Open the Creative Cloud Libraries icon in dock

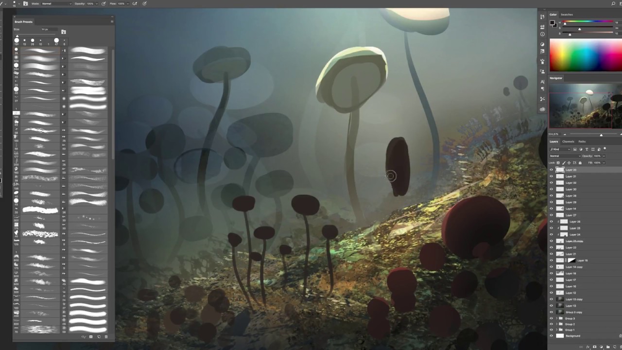click(542, 109)
